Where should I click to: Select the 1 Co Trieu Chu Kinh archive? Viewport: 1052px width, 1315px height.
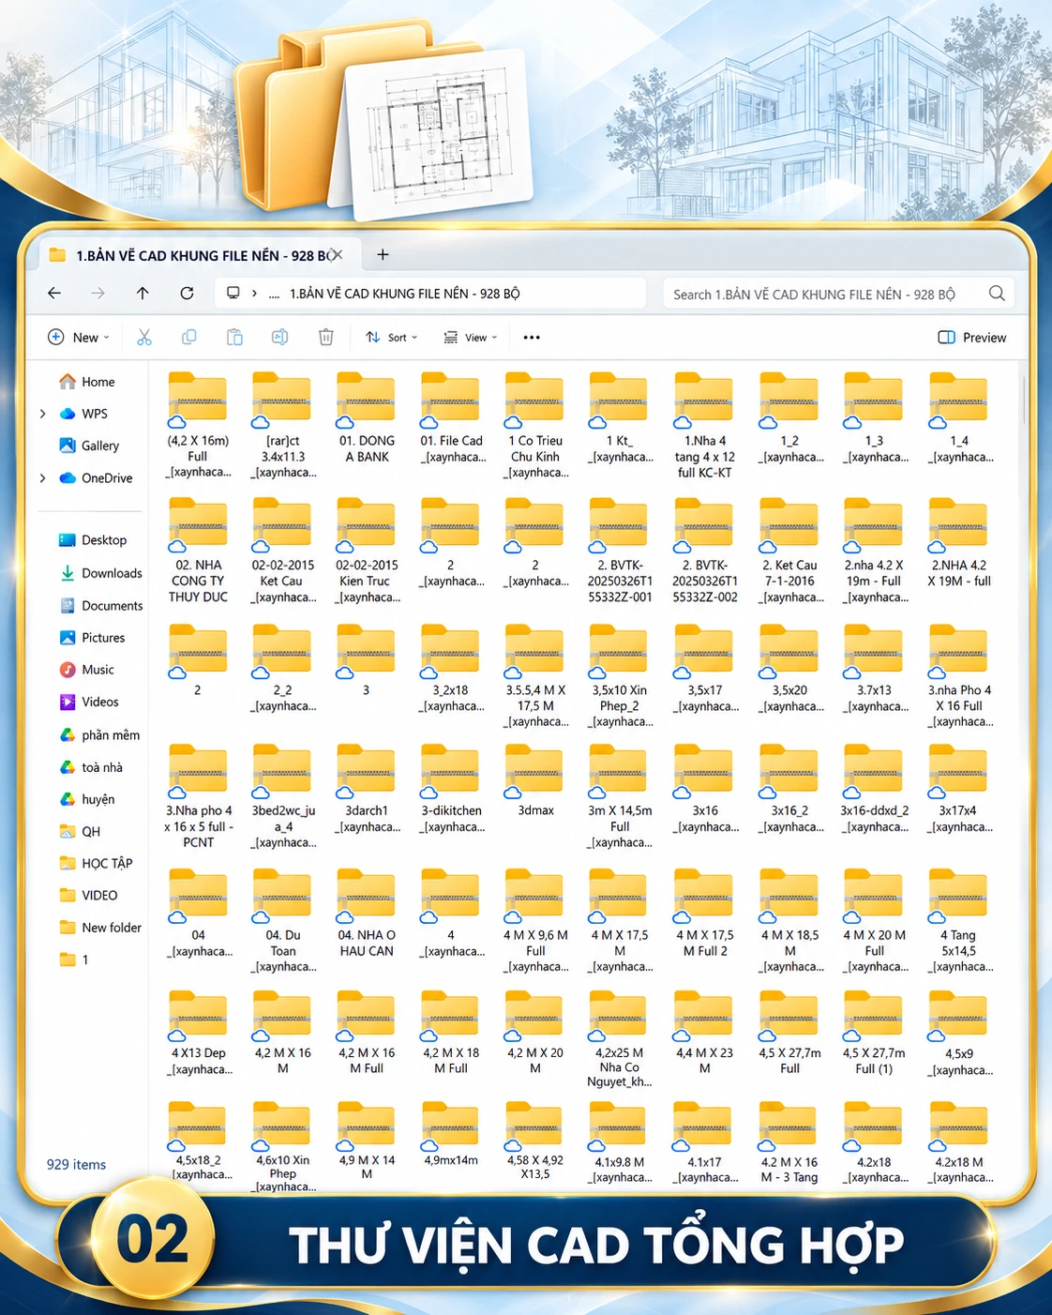coord(535,426)
